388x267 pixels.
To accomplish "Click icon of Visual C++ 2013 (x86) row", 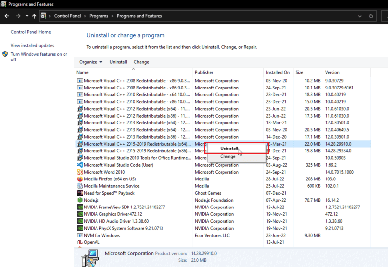I will (x=80, y=137).
